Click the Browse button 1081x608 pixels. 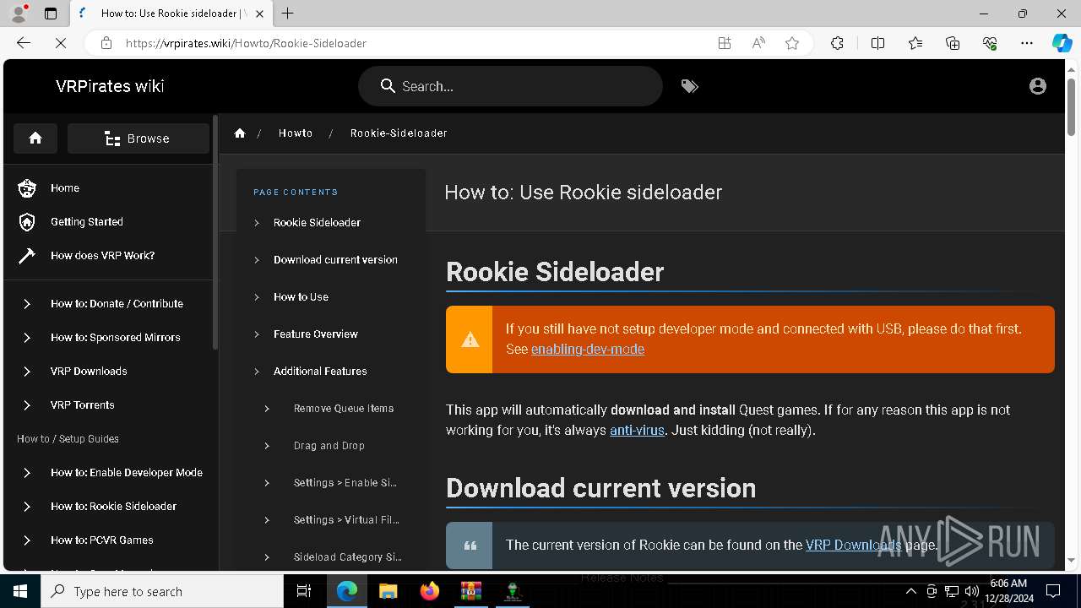click(139, 138)
